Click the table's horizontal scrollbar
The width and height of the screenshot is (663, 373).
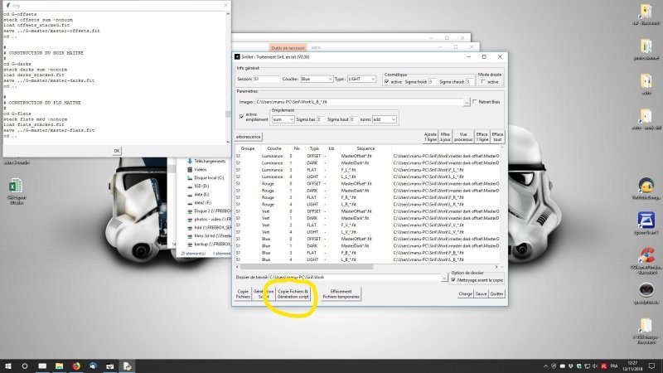[307, 267]
